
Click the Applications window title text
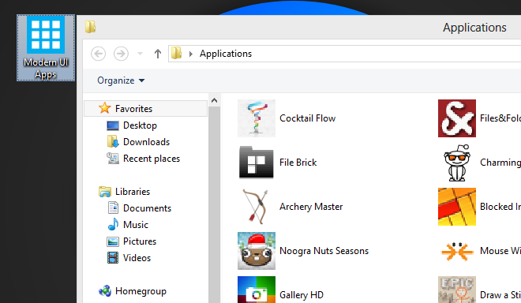click(474, 28)
